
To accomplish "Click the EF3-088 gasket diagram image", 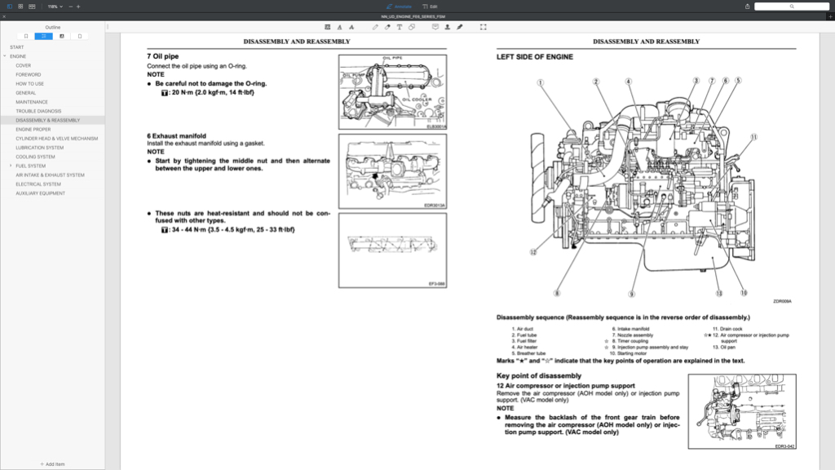I will 392,251.
